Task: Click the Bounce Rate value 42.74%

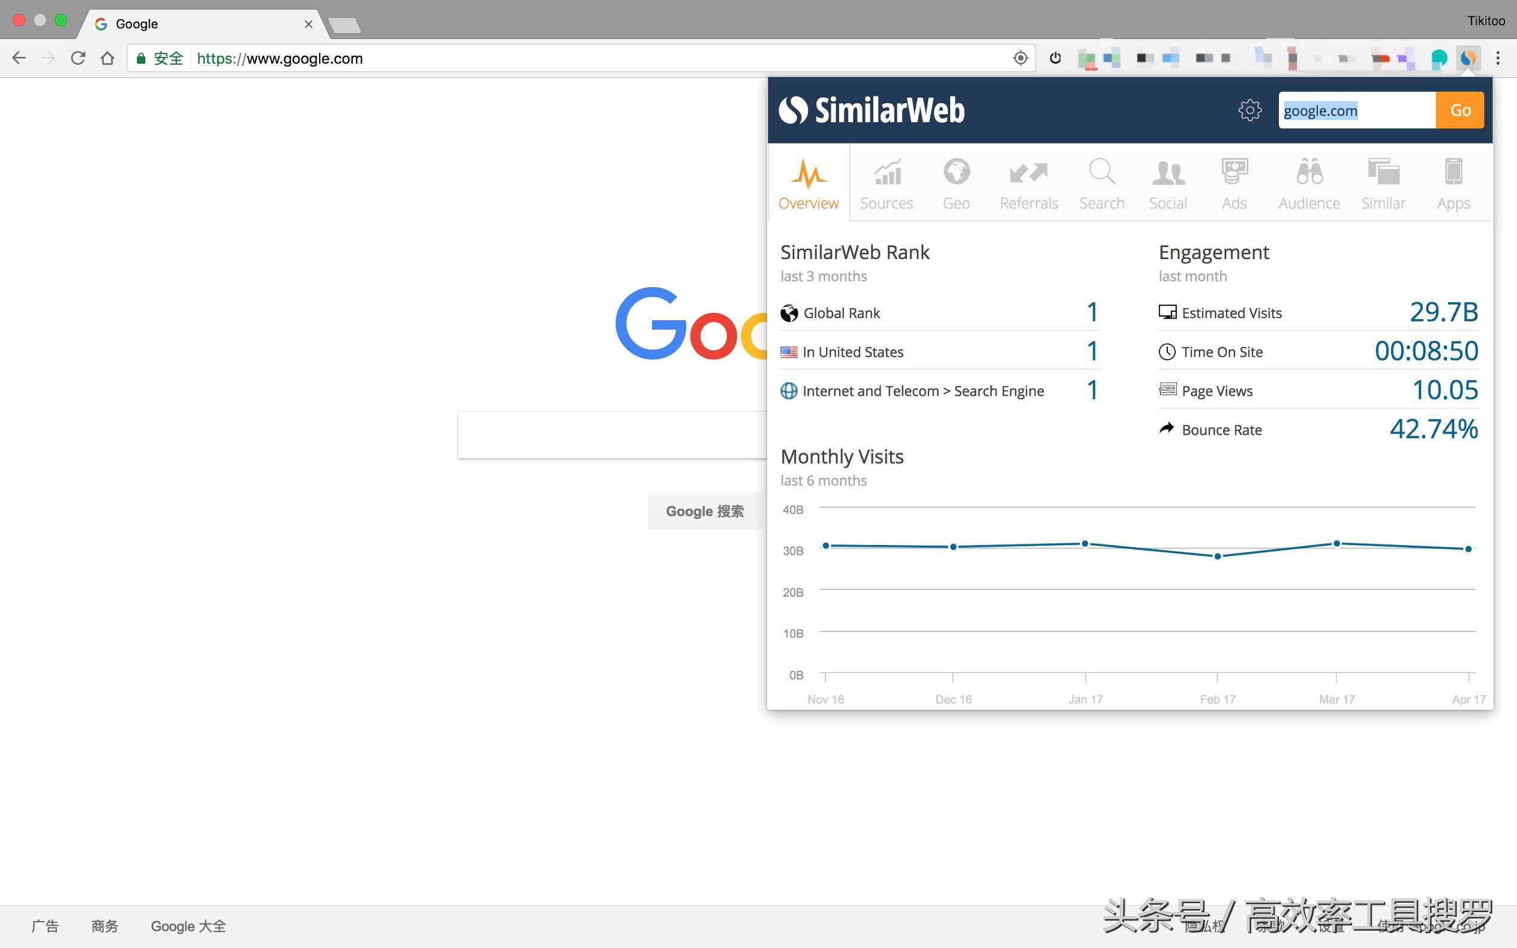Action: coord(1434,429)
